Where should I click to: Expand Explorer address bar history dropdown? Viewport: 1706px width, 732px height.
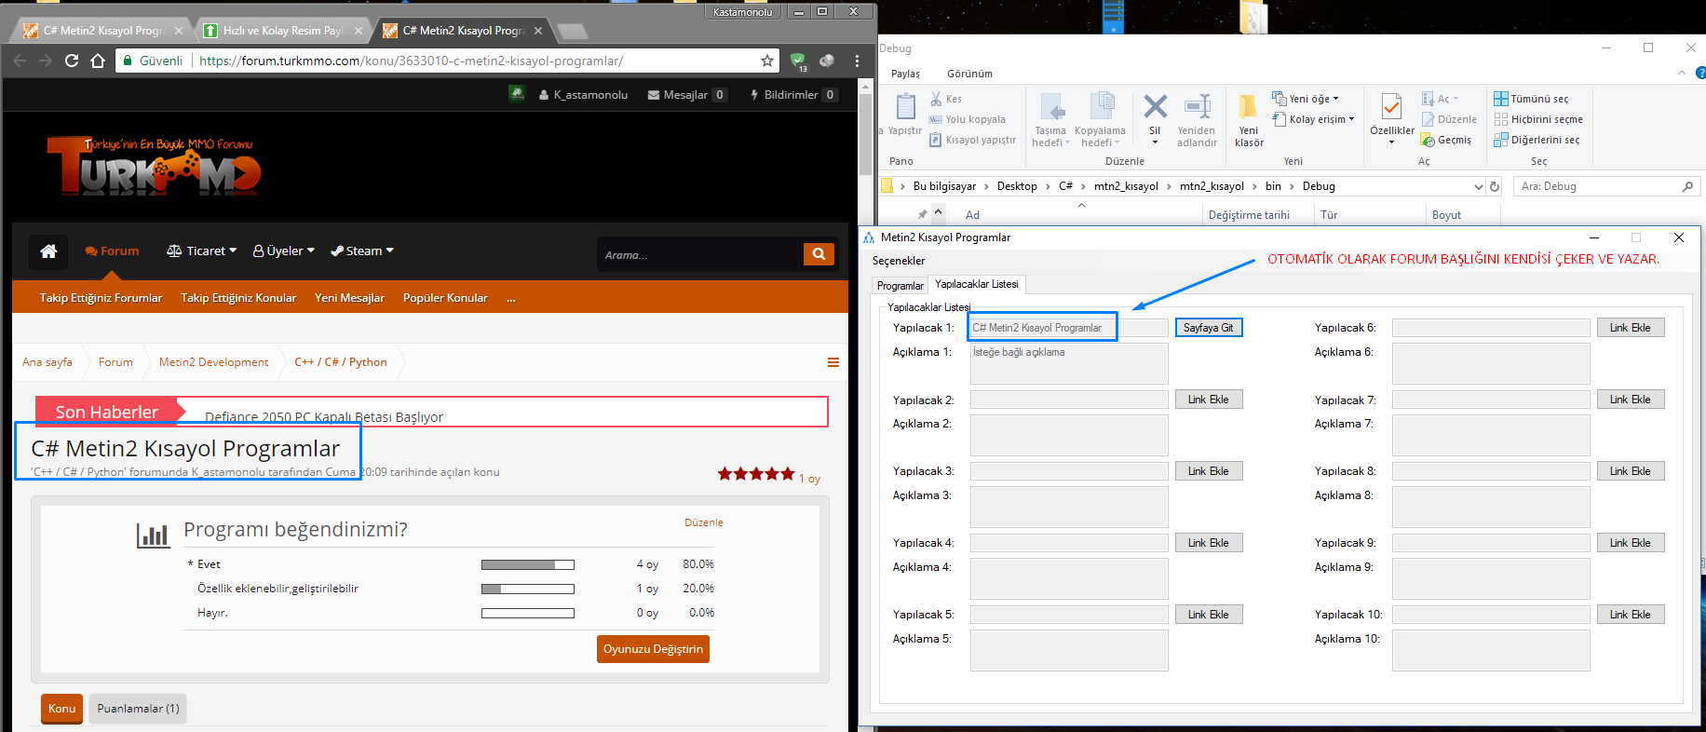tap(1478, 186)
